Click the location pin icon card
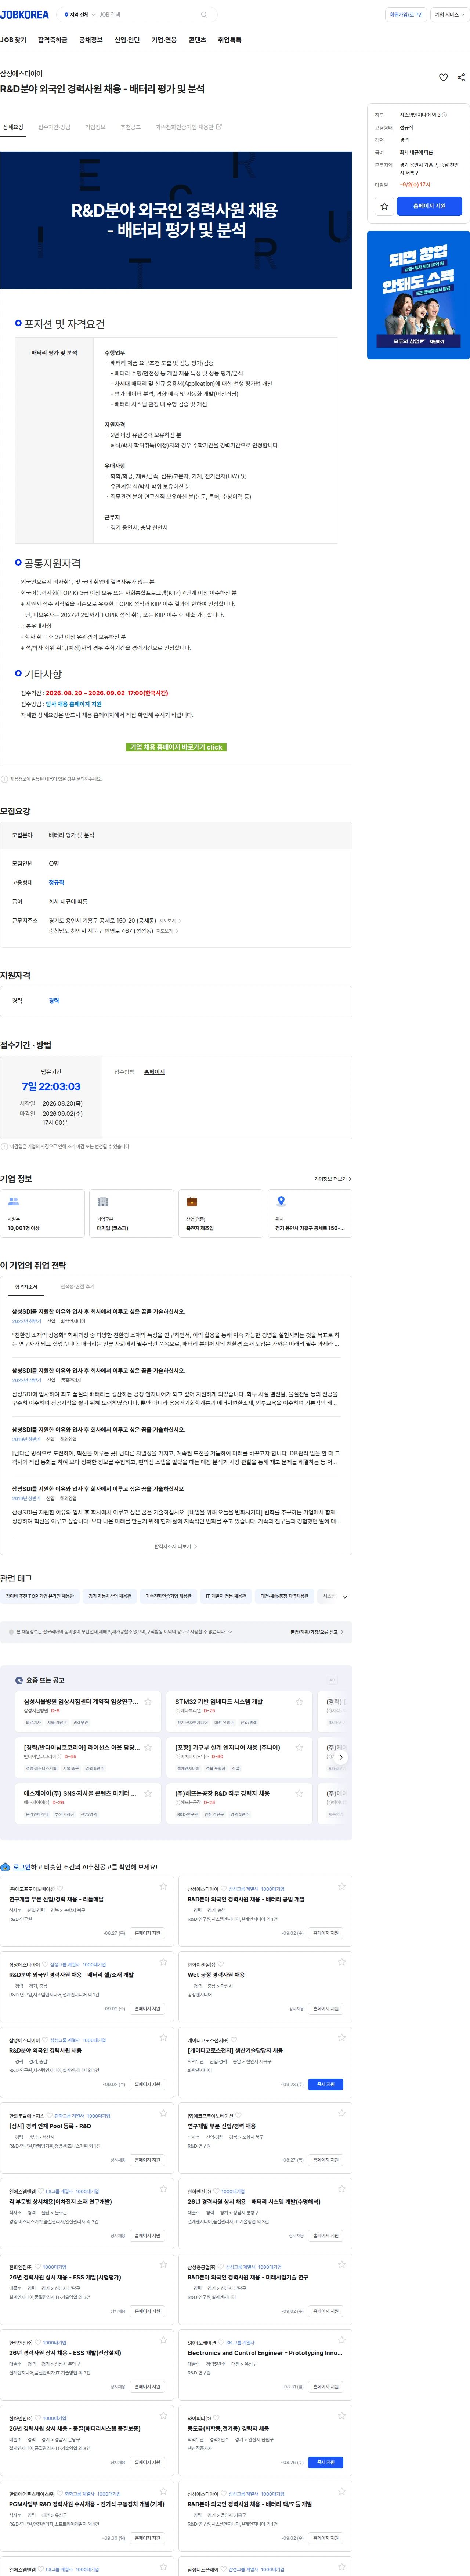 (x=310, y=1213)
